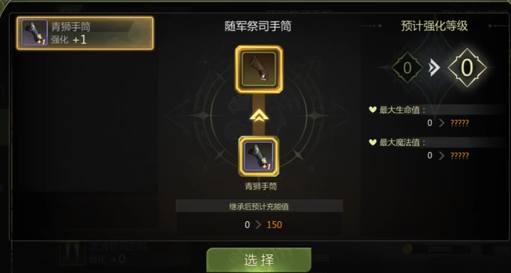Click the dimmed gold coin icon
511x273 pixels.
(408, 249)
